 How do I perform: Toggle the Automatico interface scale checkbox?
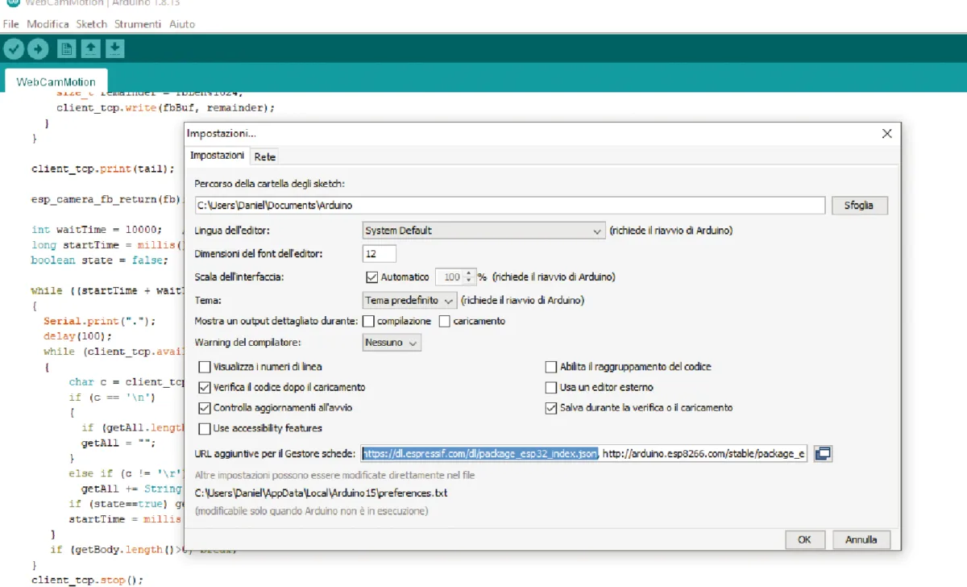pyautogui.click(x=371, y=277)
